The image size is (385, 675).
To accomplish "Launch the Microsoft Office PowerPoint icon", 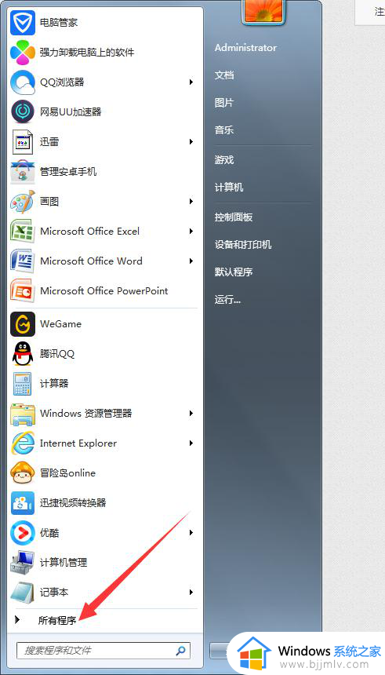I will click(x=23, y=290).
